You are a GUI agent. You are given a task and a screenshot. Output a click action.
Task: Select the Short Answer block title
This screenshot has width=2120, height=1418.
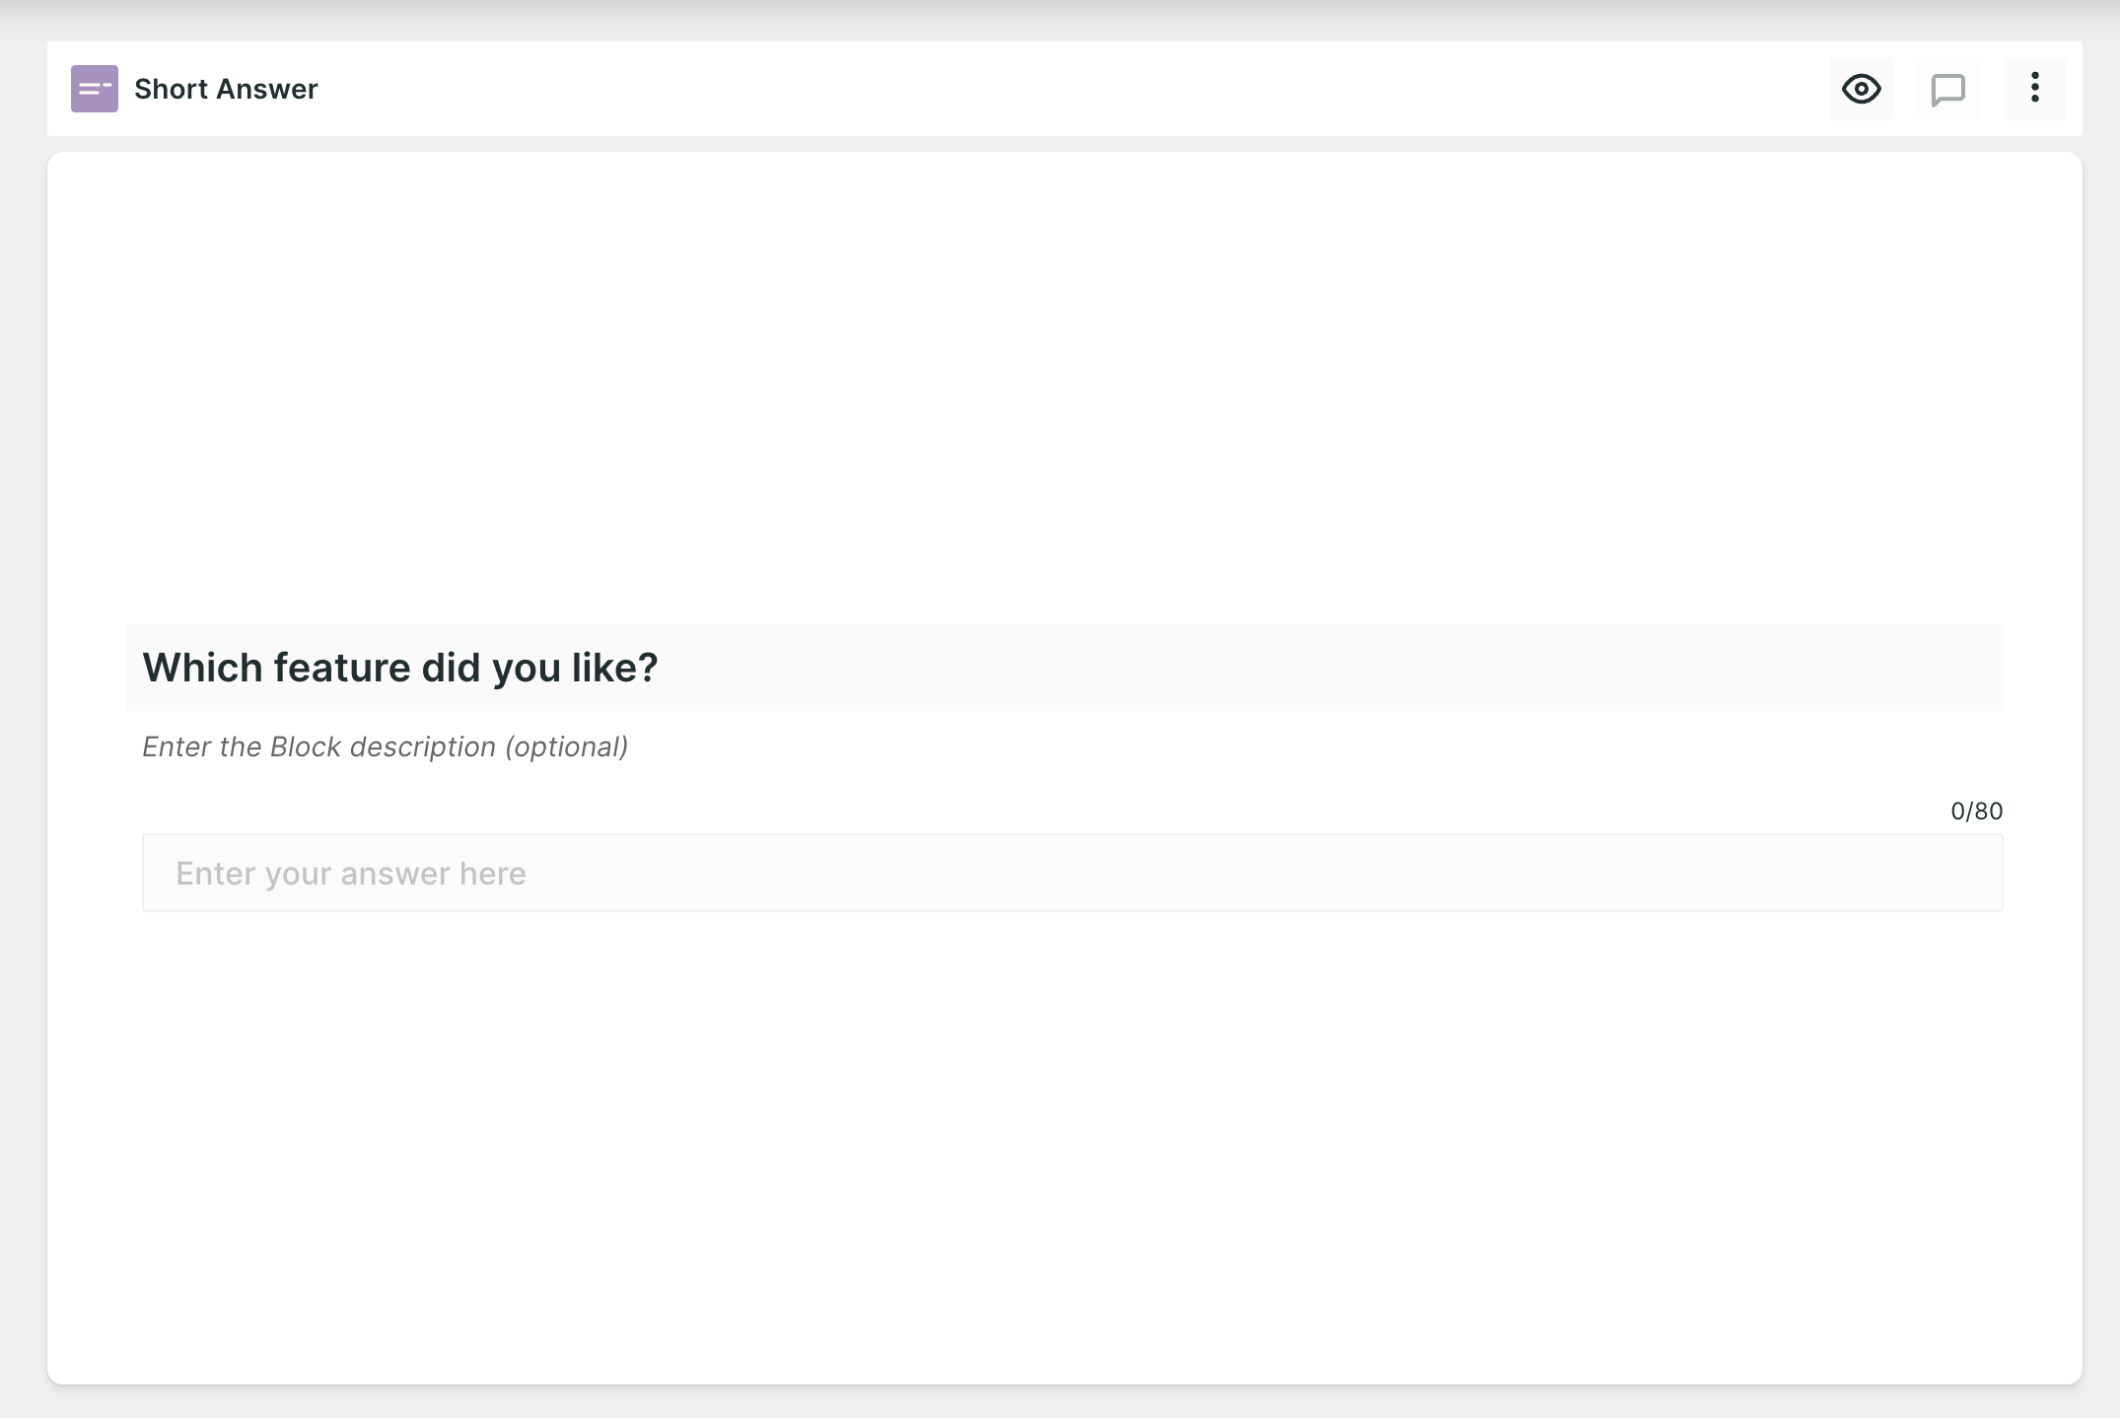click(x=226, y=89)
